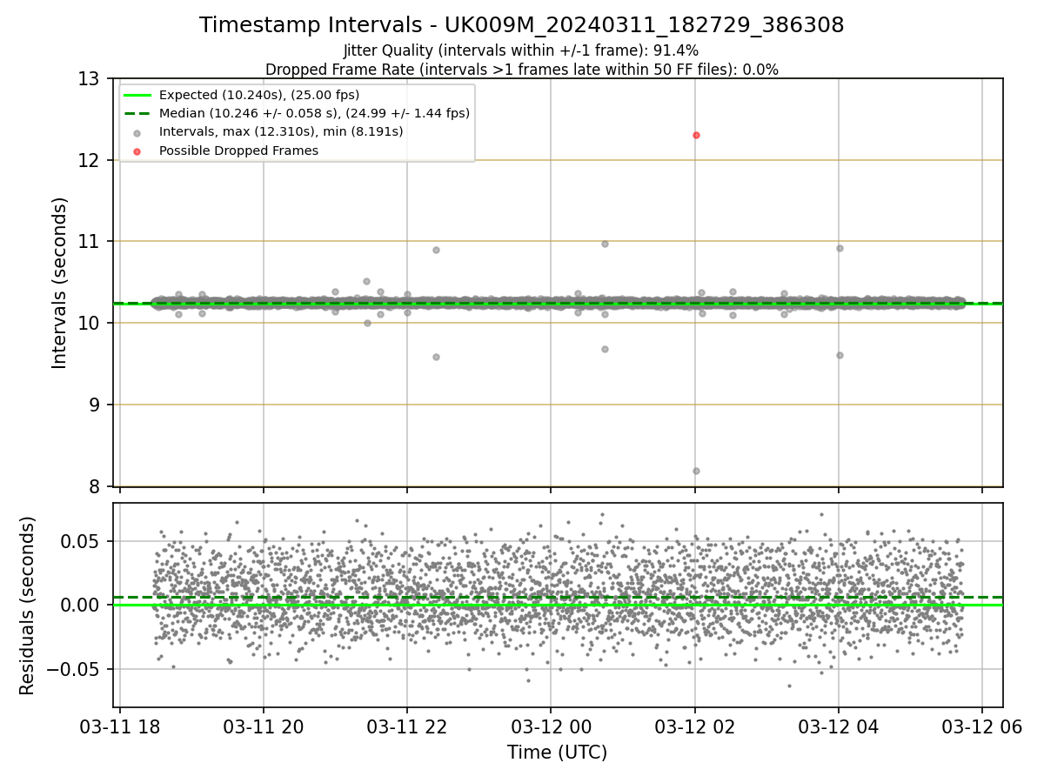The width and height of the screenshot is (1044, 783).
Task: Click the grey dot marker in the legend
Action: [137, 132]
